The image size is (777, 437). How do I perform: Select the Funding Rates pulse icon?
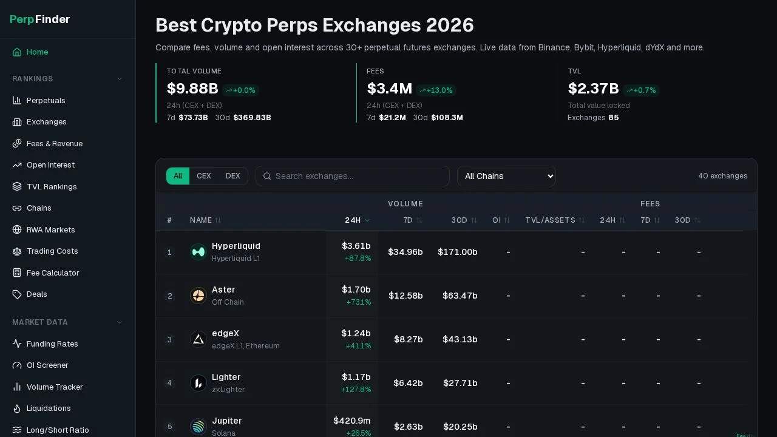tap(18, 344)
